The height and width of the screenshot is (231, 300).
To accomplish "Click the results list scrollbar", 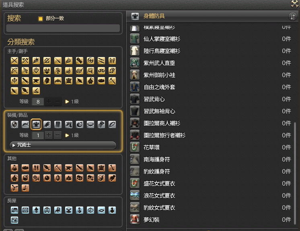I will [x=295, y=174].
